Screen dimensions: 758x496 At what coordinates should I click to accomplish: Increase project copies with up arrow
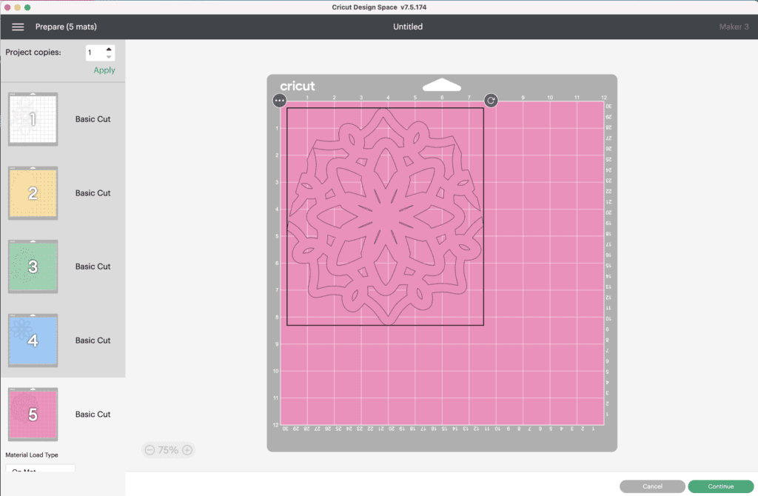109,50
